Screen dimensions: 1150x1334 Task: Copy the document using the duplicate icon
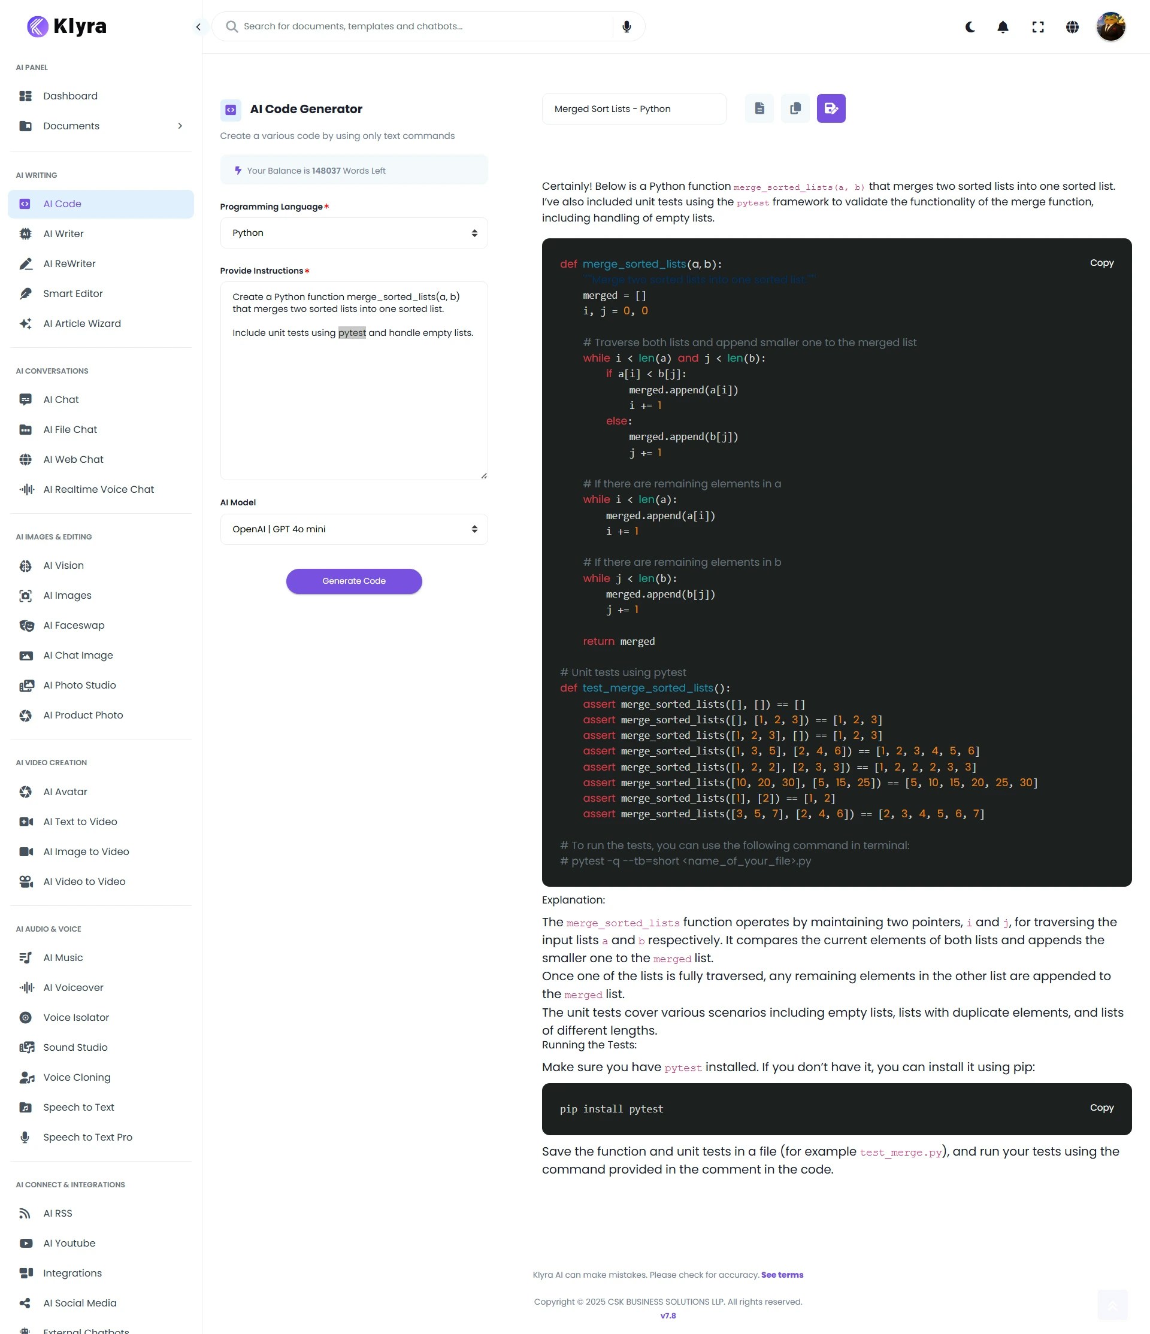795,108
